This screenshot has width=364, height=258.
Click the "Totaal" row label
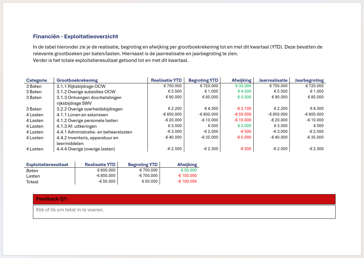point(32,182)
